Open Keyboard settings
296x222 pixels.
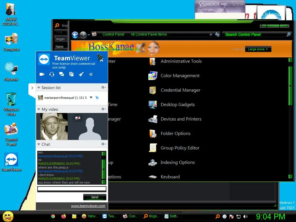coord(164,177)
